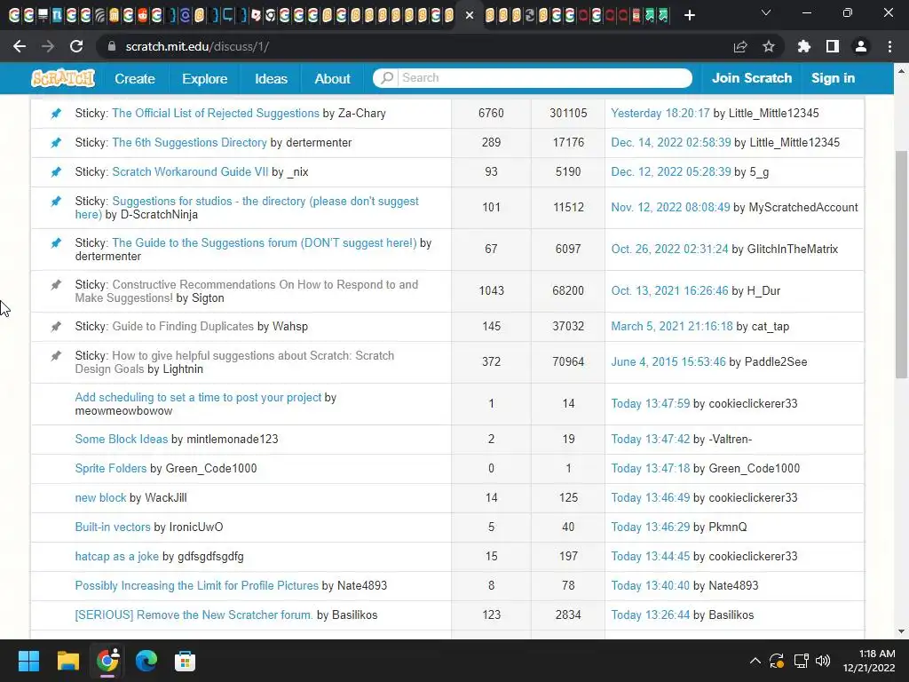Click the search magnifier icon

(x=387, y=78)
